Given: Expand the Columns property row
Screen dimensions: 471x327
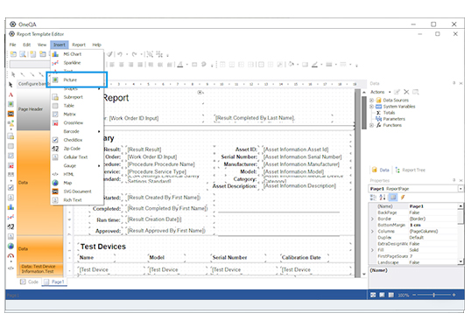Looking at the screenshot, I should coord(372,232).
